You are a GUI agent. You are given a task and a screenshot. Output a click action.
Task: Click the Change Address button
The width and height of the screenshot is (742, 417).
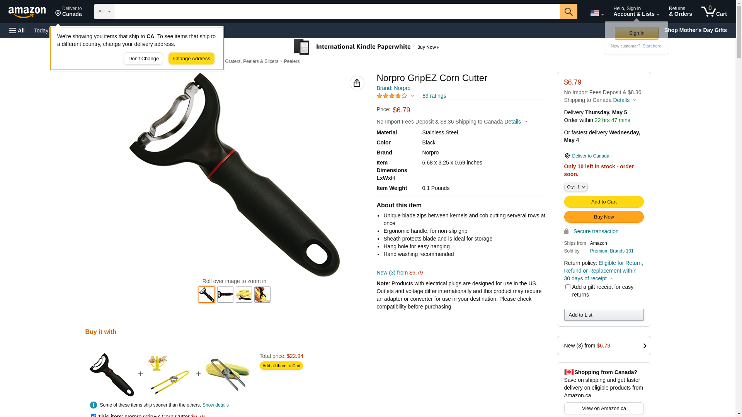point(191,59)
